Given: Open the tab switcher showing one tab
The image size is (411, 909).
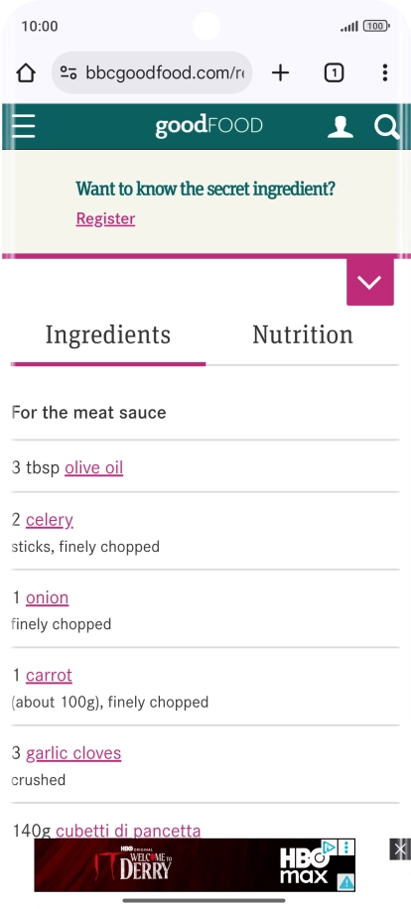Looking at the screenshot, I should [x=334, y=73].
